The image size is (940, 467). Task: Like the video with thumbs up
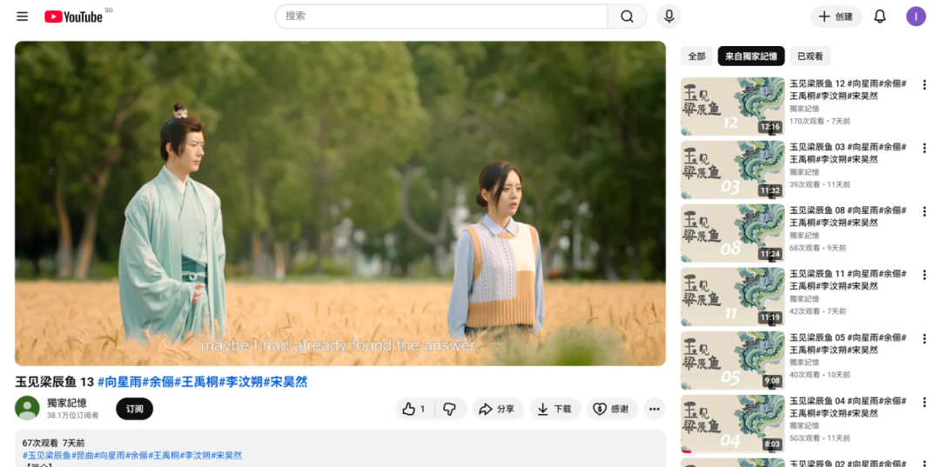414,409
